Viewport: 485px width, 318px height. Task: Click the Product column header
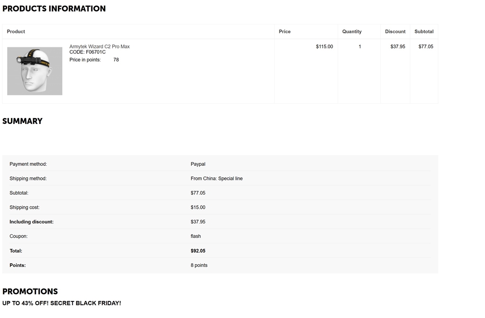[x=16, y=32]
